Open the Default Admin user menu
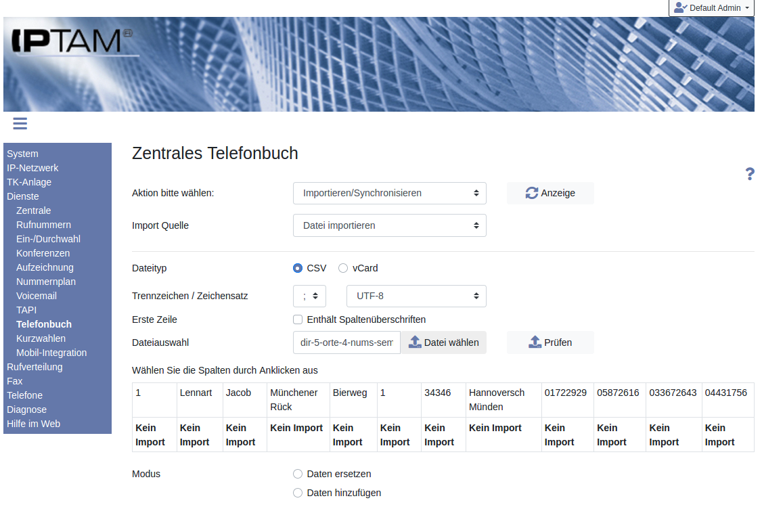762x509 pixels. [711, 8]
